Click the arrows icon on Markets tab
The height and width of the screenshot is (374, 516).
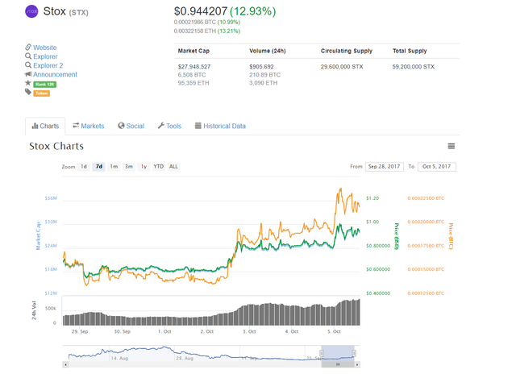(x=76, y=125)
